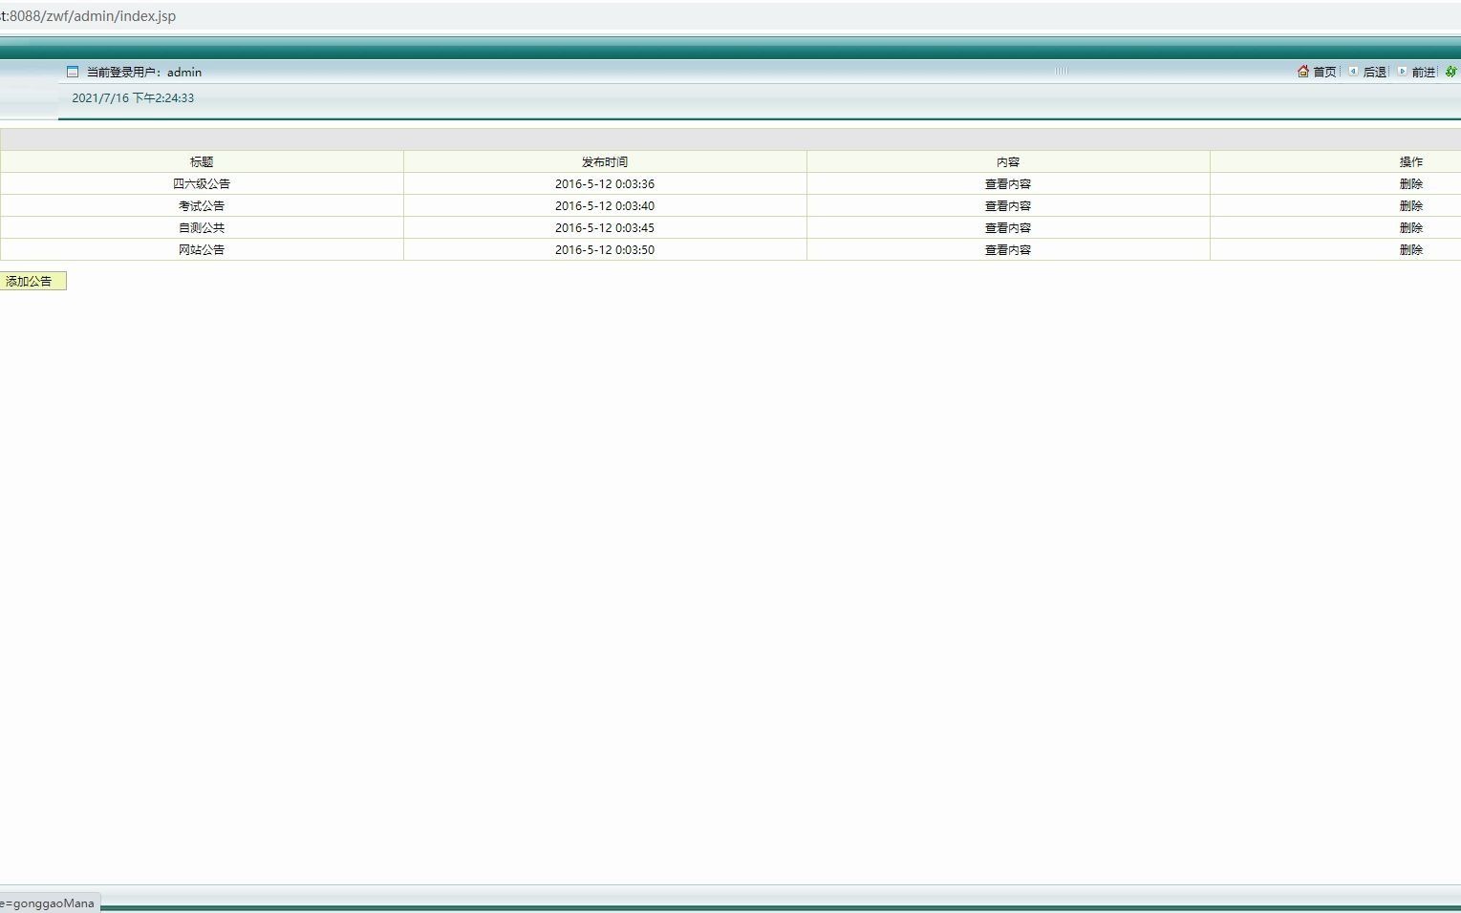Click the panel collapse icon beside 当前登录用户
The image size is (1461, 913).
click(72, 71)
